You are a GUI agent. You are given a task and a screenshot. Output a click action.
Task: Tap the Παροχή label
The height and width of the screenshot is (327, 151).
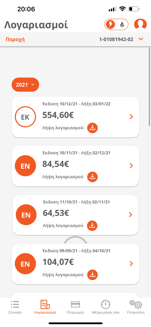15,39
